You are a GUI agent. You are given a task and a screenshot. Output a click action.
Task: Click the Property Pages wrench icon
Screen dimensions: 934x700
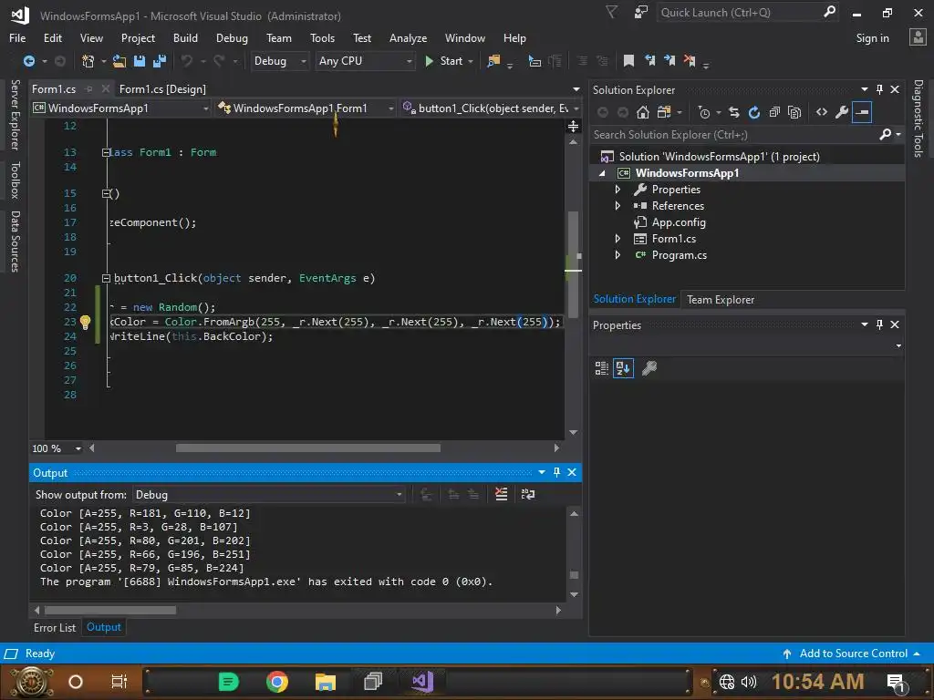pos(649,368)
